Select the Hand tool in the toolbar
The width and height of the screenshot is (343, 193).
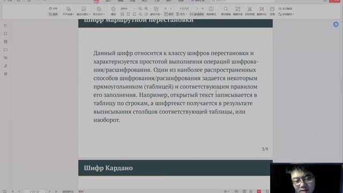[x=53, y=9]
